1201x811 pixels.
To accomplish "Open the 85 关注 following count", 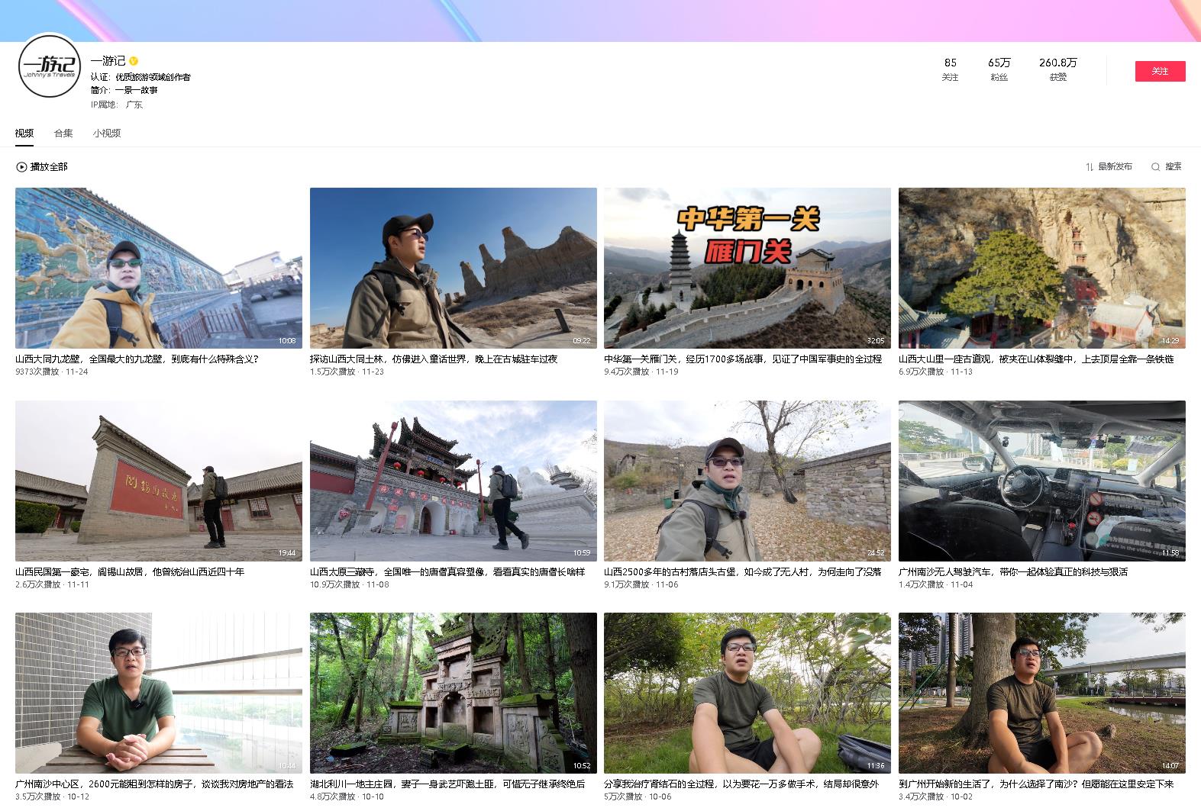I will pyautogui.click(x=950, y=69).
